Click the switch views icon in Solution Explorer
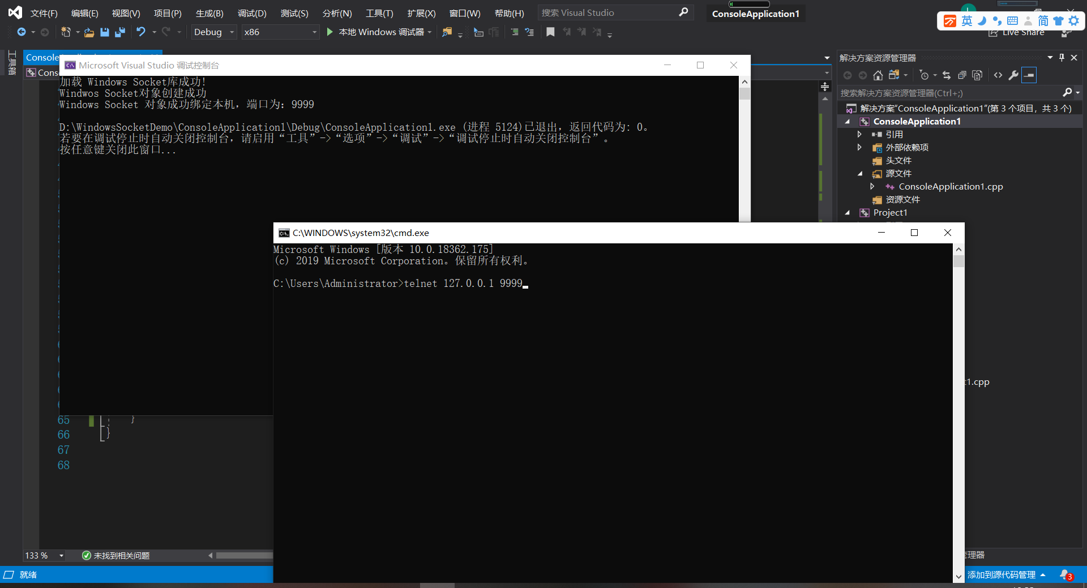Image resolution: width=1087 pixels, height=588 pixels. click(894, 75)
